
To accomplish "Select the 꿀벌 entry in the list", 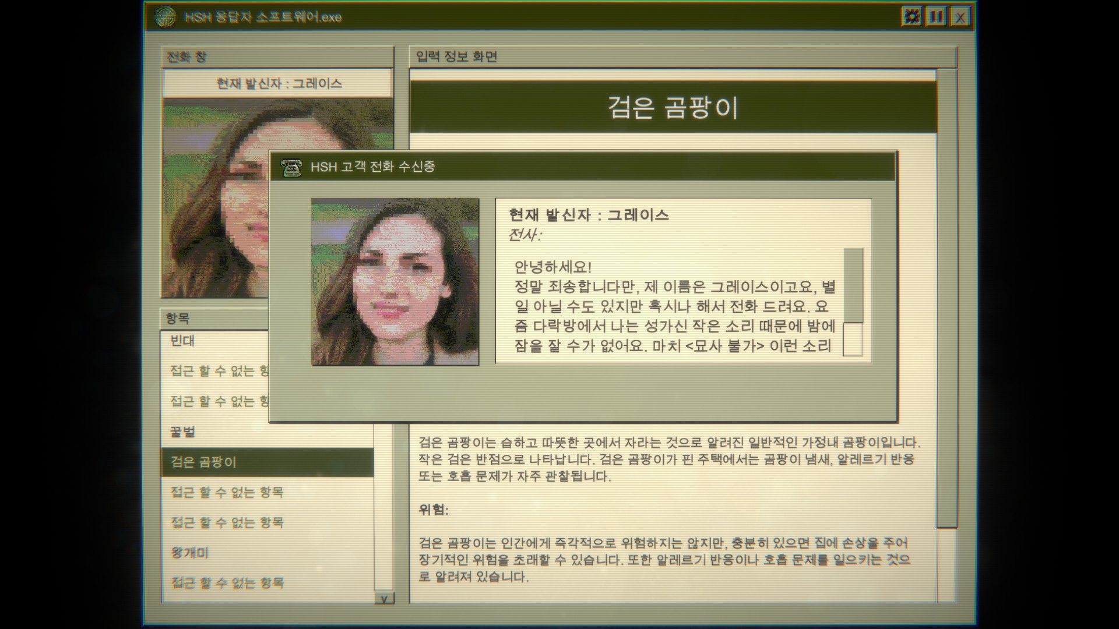I will point(183,432).
